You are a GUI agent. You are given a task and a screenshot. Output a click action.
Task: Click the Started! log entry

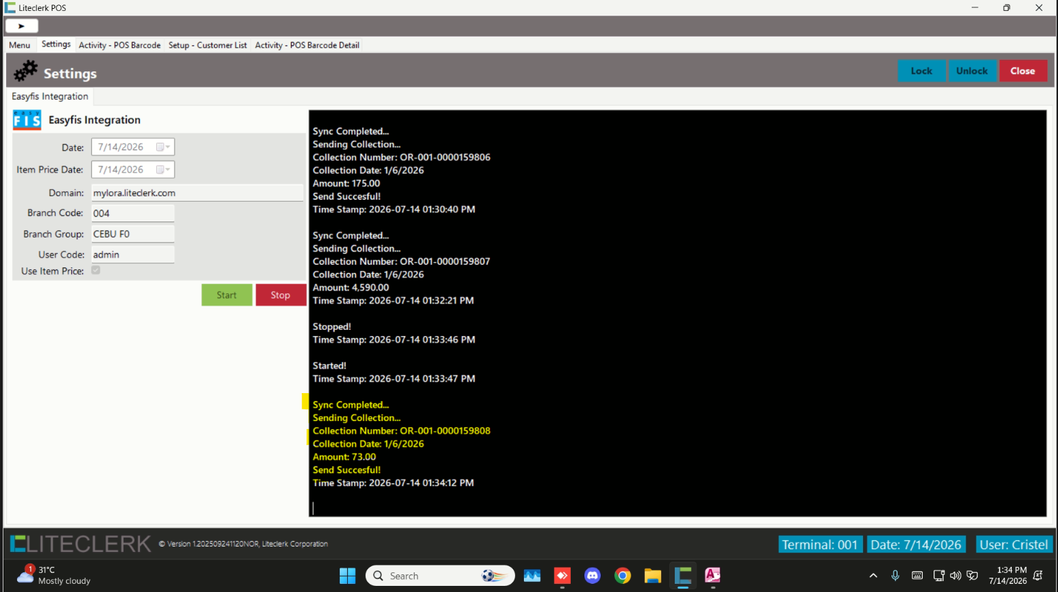pyautogui.click(x=330, y=366)
